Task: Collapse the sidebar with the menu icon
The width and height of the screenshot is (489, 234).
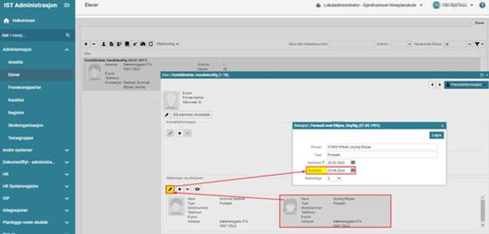Action: (x=67, y=5)
